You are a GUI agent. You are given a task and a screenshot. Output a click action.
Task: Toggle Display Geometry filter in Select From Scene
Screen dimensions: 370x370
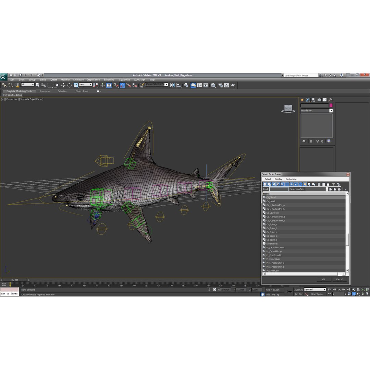tap(265, 184)
